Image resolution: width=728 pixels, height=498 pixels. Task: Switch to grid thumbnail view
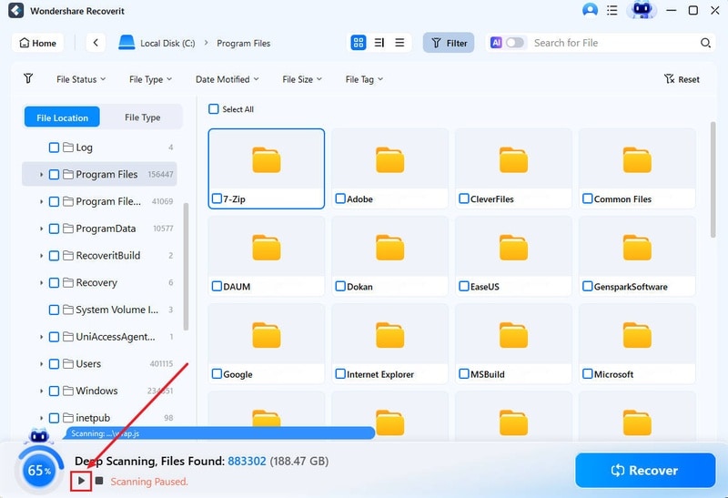pos(358,43)
